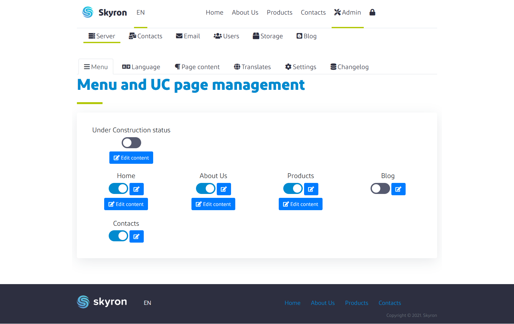Image resolution: width=514 pixels, height=324 pixels.
Task: Switch to the Changelog tab
Action: point(349,67)
